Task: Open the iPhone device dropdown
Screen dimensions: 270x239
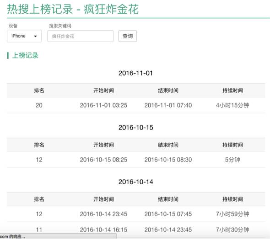Action: coord(24,36)
